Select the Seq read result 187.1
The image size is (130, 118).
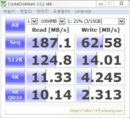point(51,42)
